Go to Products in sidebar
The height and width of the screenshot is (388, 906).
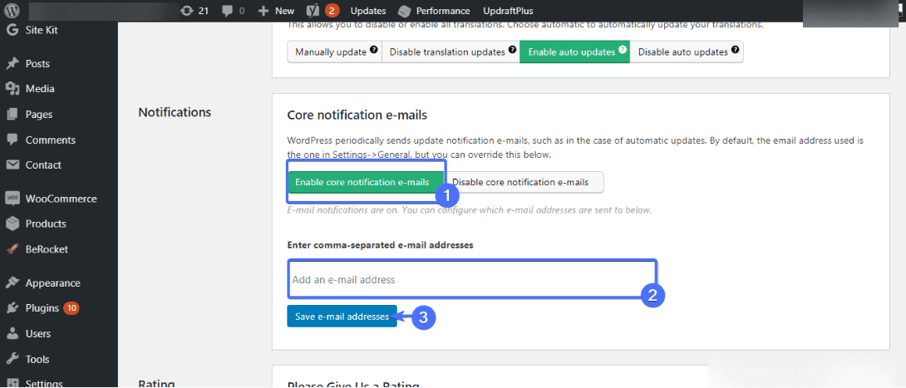tap(46, 223)
